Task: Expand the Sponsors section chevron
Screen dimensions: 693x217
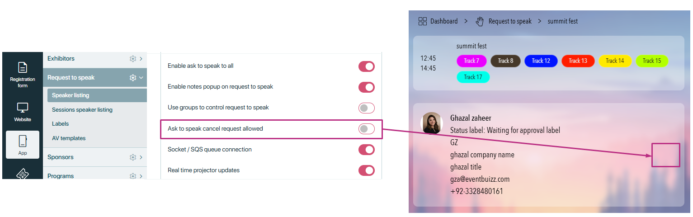Action: pyautogui.click(x=141, y=157)
